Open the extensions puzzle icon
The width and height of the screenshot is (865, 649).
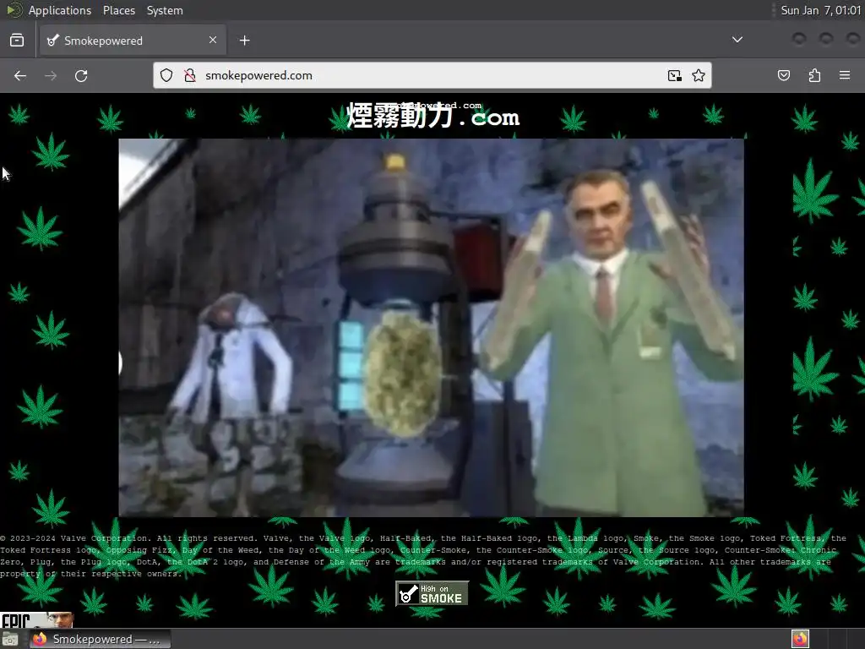tap(814, 75)
